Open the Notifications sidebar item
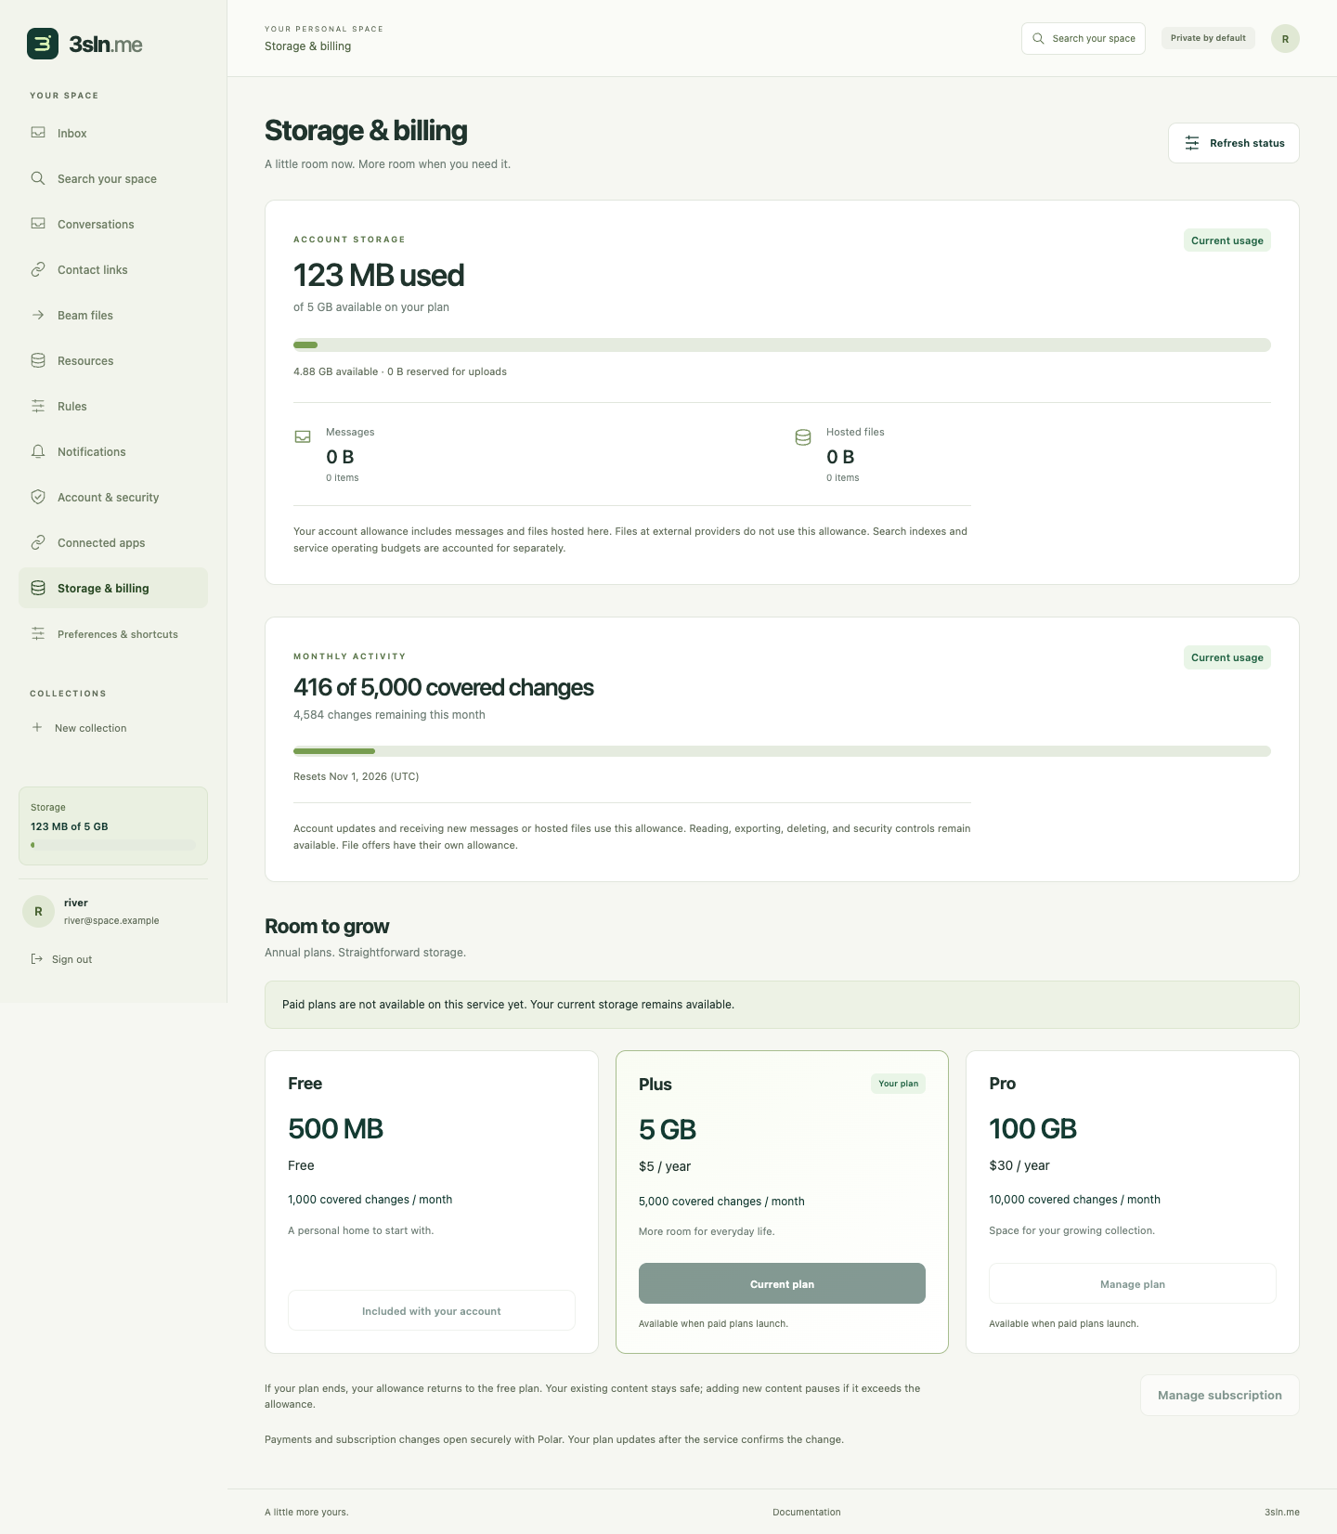Viewport: 1337px width, 1534px height. [x=113, y=451]
